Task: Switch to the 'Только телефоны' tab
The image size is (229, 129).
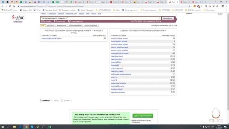Action: [x=75, y=25]
